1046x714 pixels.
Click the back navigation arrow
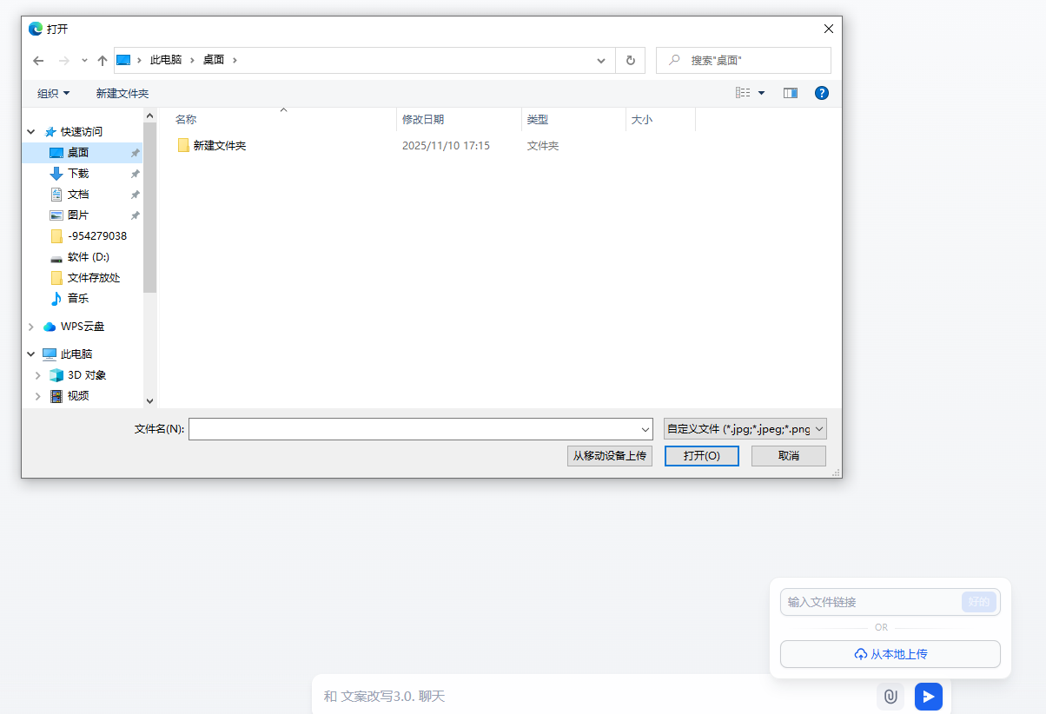[x=38, y=61]
